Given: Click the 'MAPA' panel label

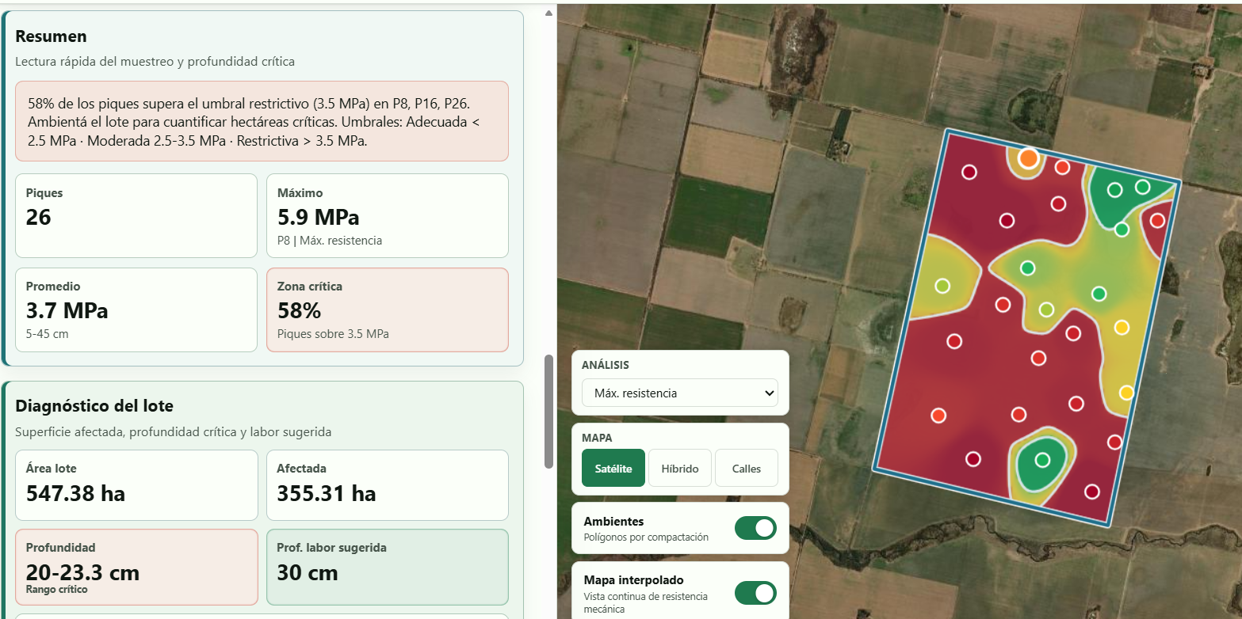Looking at the screenshot, I should point(597,438).
